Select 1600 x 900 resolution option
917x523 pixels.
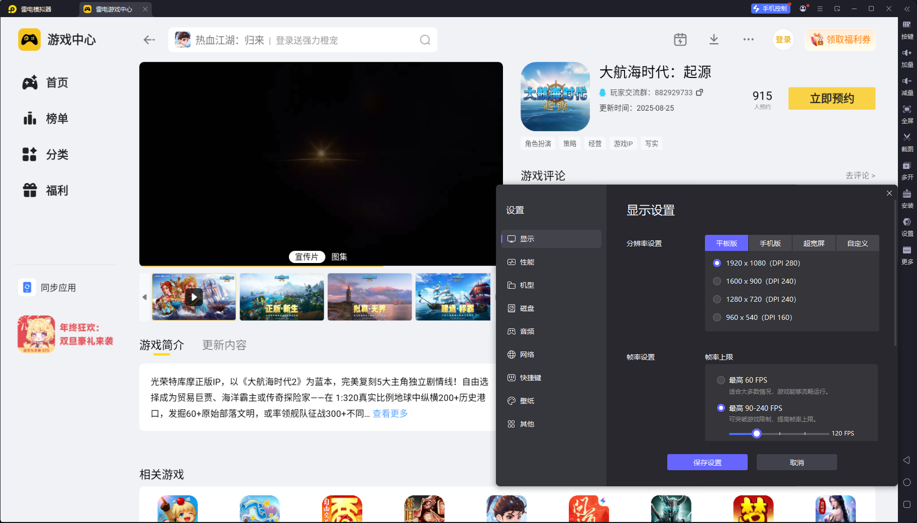(717, 281)
